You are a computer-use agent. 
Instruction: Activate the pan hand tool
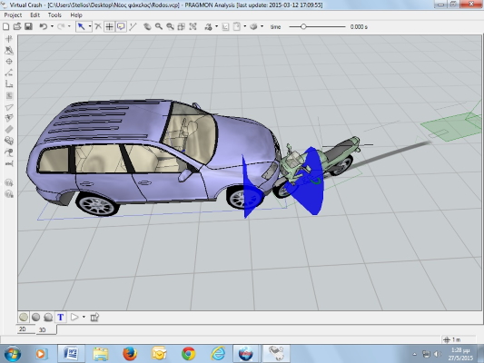(x=147, y=27)
